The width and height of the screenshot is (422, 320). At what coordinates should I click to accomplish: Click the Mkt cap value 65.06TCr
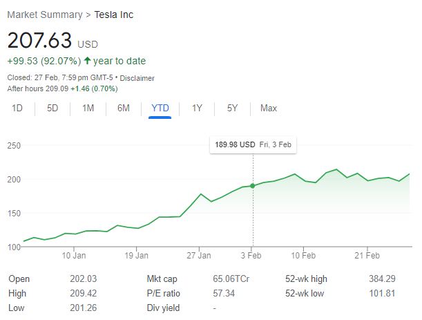pyautogui.click(x=231, y=279)
